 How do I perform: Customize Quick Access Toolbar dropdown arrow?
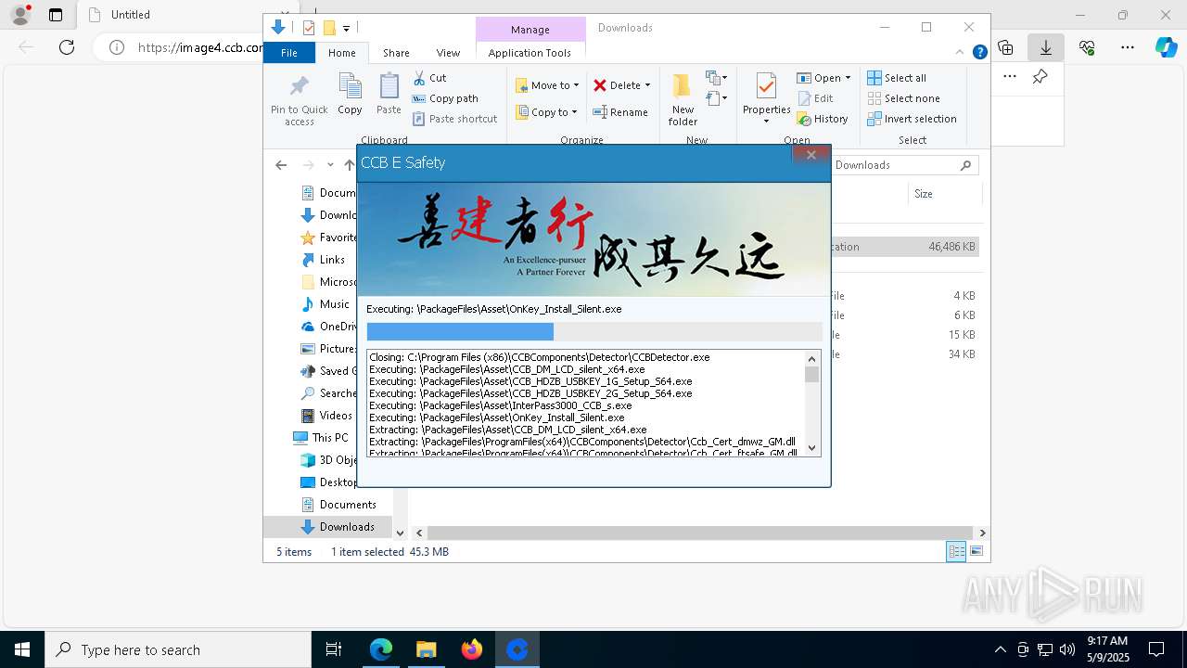click(346, 28)
